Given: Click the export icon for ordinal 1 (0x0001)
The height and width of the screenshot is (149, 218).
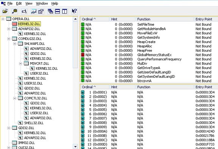Looking at the screenshot, I should click(83, 92).
